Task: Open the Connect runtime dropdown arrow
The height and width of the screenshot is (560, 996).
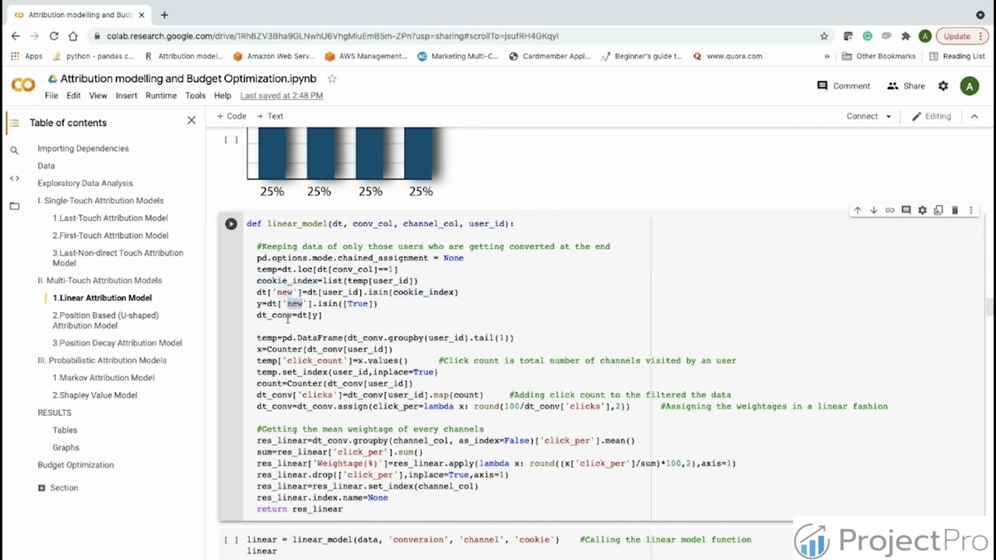Action: pos(888,116)
